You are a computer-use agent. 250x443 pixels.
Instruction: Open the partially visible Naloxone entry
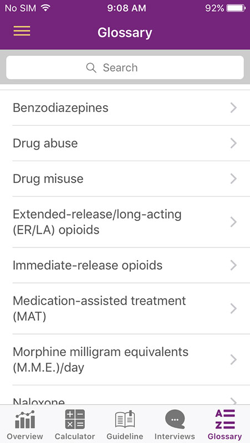pos(125,395)
